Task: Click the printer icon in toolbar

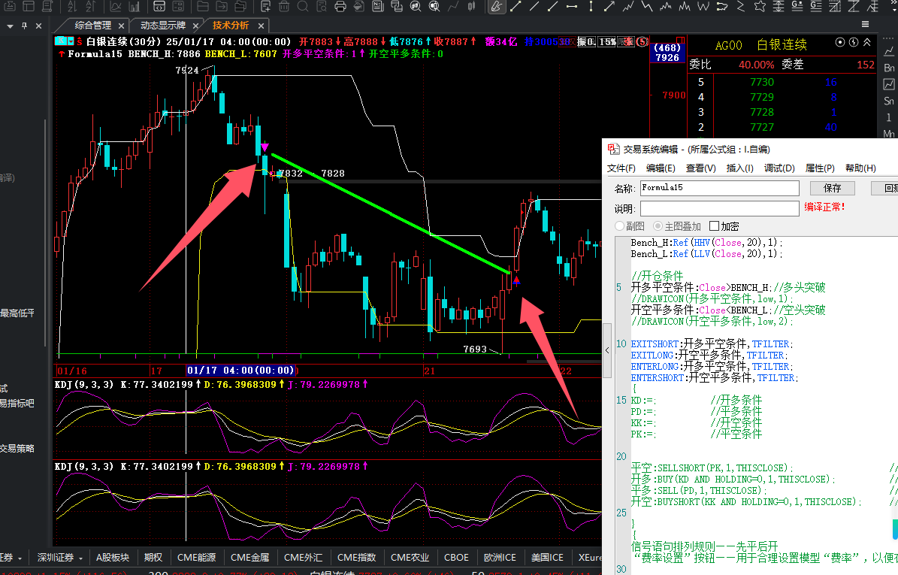Action: pyautogui.click(x=340, y=7)
